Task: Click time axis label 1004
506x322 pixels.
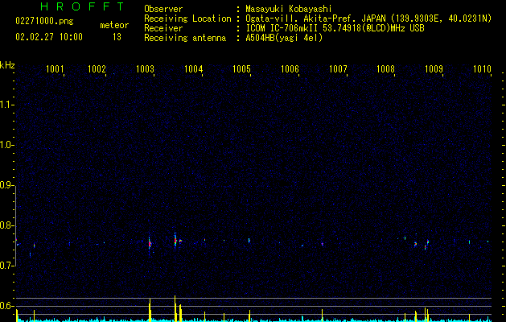Action: click(193, 69)
